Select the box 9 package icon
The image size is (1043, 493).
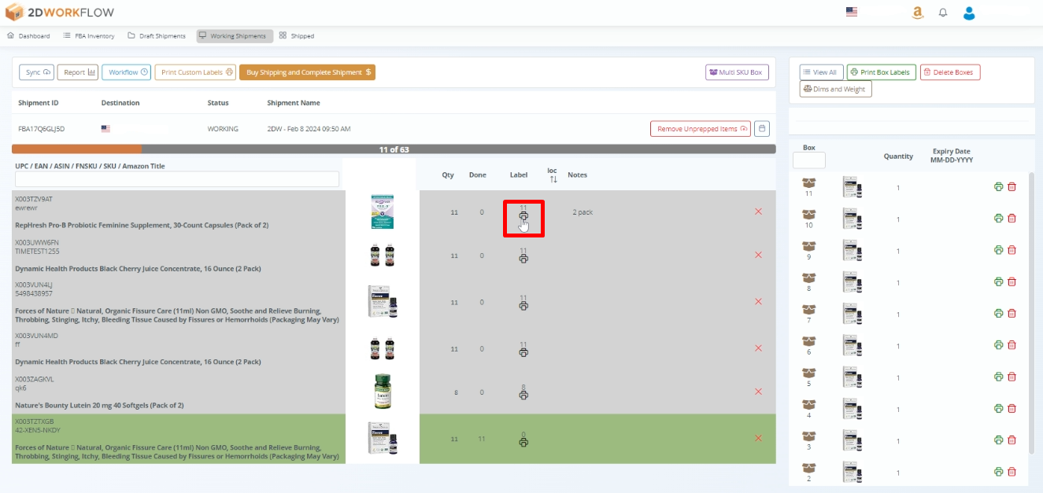point(808,246)
